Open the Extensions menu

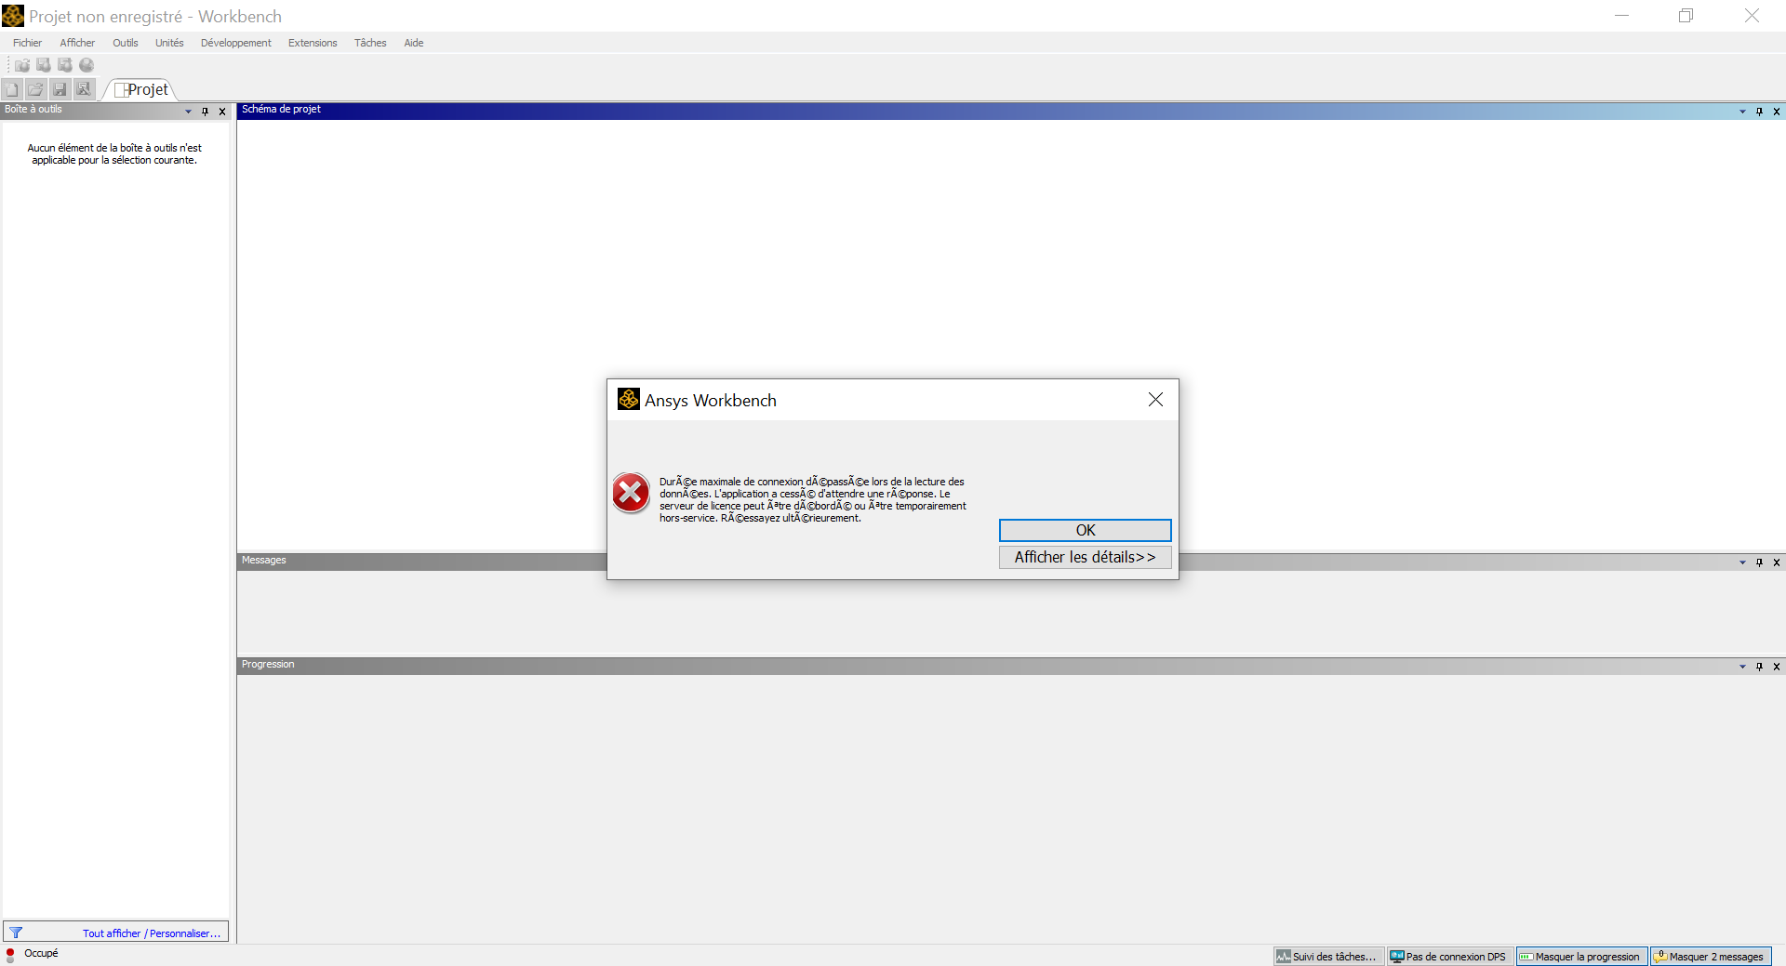pos(313,43)
